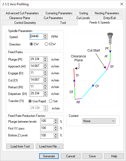Screen dimensions: 126x161
Task: Select Set option for Transfer feed
Action: (x=53, y=101)
